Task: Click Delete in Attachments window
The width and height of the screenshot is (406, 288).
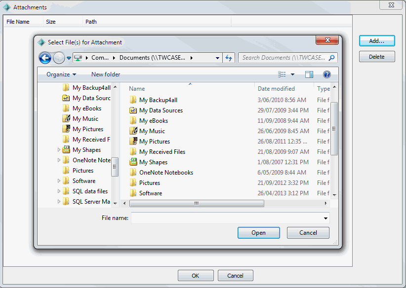Action: pos(377,57)
